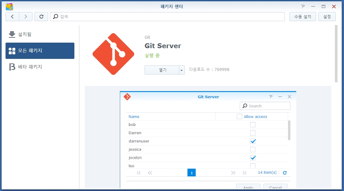Click the 다운로드 수 : 769998 text
This screenshot has width=344, height=191.
point(209,69)
